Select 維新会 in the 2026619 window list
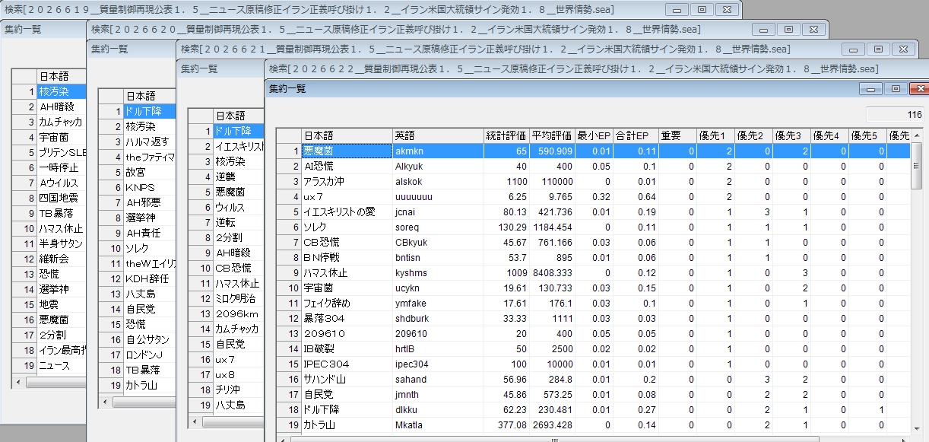929x442 pixels. pos(62,259)
